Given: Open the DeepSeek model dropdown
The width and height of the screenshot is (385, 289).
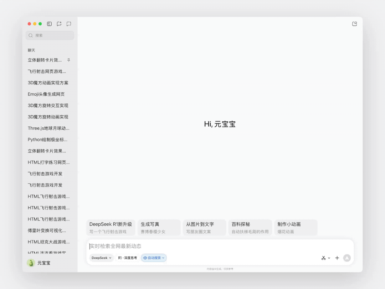Looking at the screenshot, I should 101,258.
